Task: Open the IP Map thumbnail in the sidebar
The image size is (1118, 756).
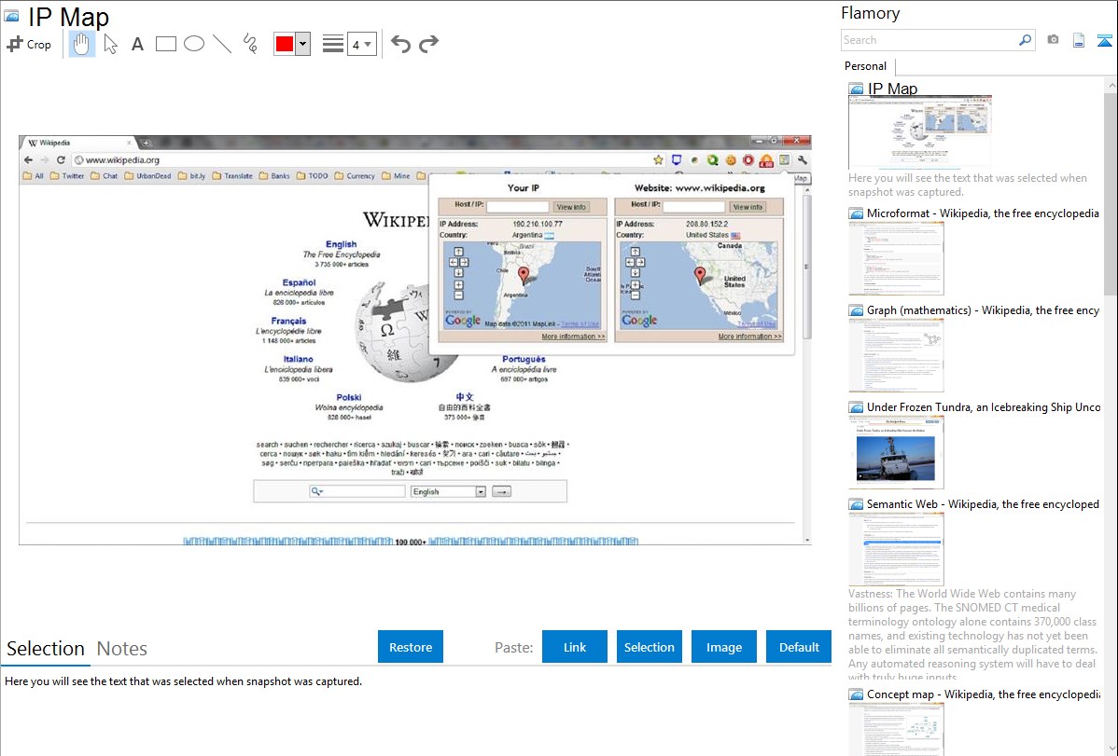Action: (x=920, y=132)
